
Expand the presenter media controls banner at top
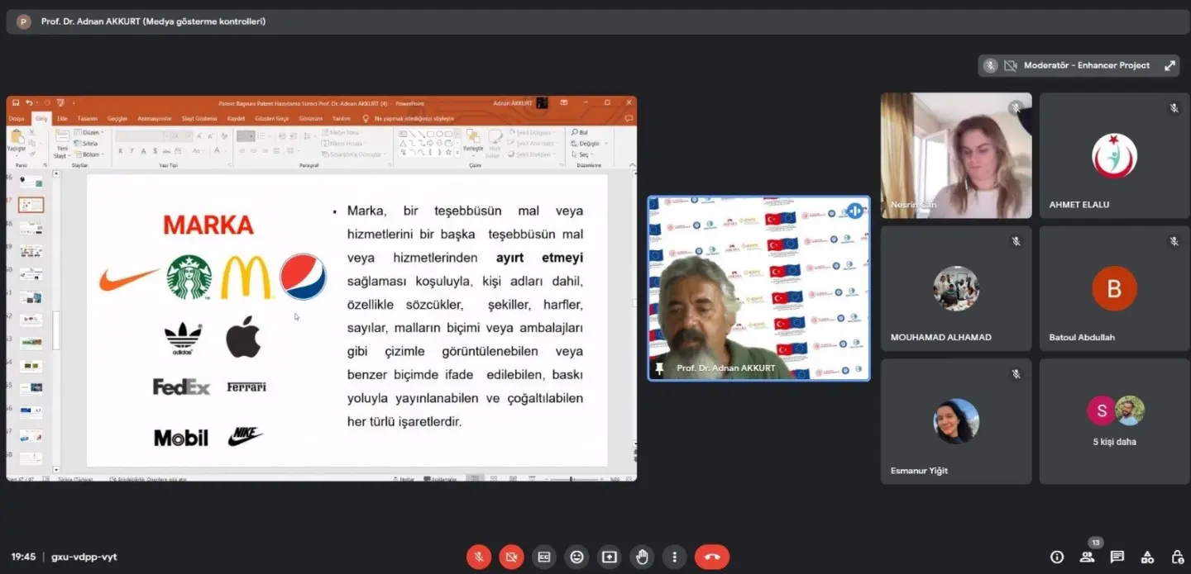[595, 21]
